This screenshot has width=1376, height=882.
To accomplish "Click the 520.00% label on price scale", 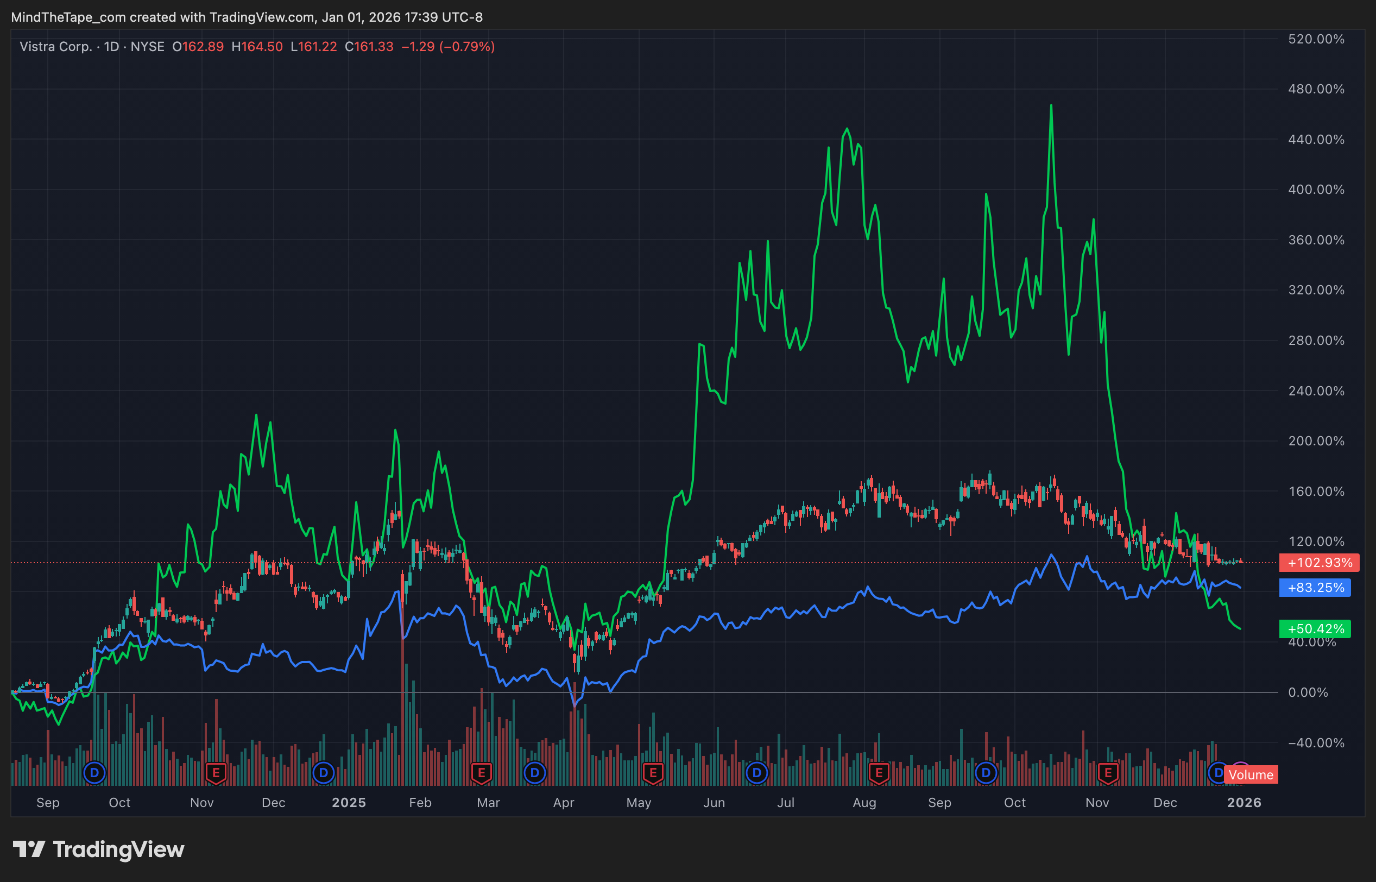I will click(1316, 39).
